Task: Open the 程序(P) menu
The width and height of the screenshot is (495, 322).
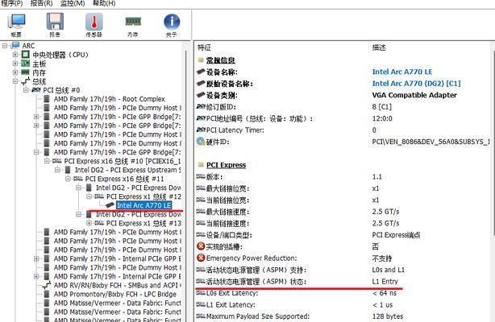Action: (x=12, y=3)
